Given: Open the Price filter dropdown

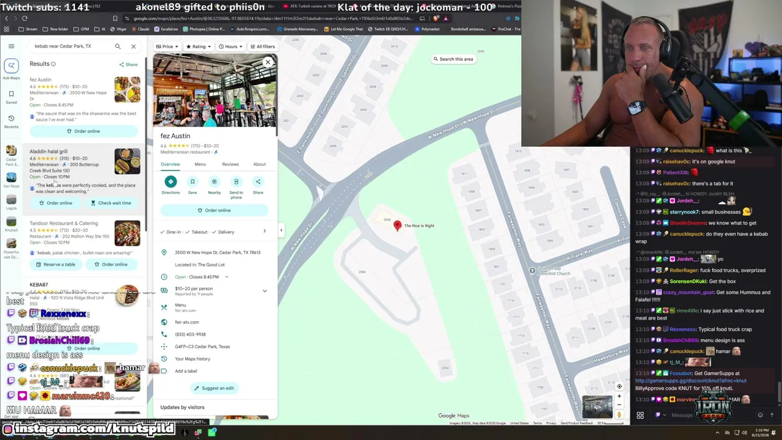Looking at the screenshot, I should point(167,46).
